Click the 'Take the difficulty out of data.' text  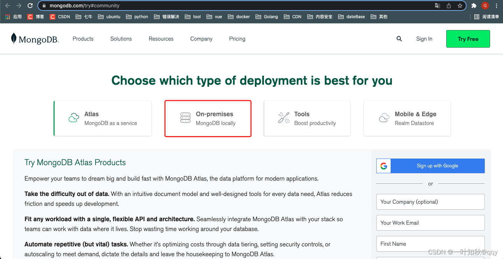(x=67, y=194)
